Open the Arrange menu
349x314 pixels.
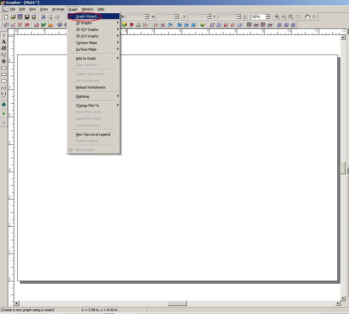(58, 9)
